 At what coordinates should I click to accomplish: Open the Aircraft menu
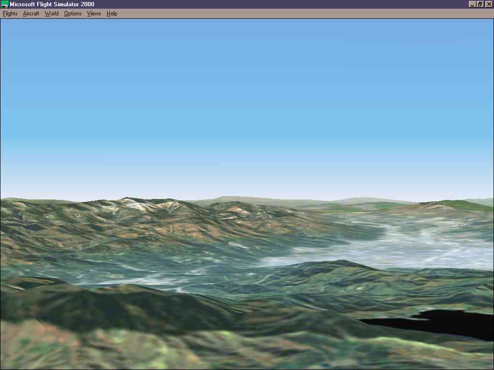coord(31,13)
